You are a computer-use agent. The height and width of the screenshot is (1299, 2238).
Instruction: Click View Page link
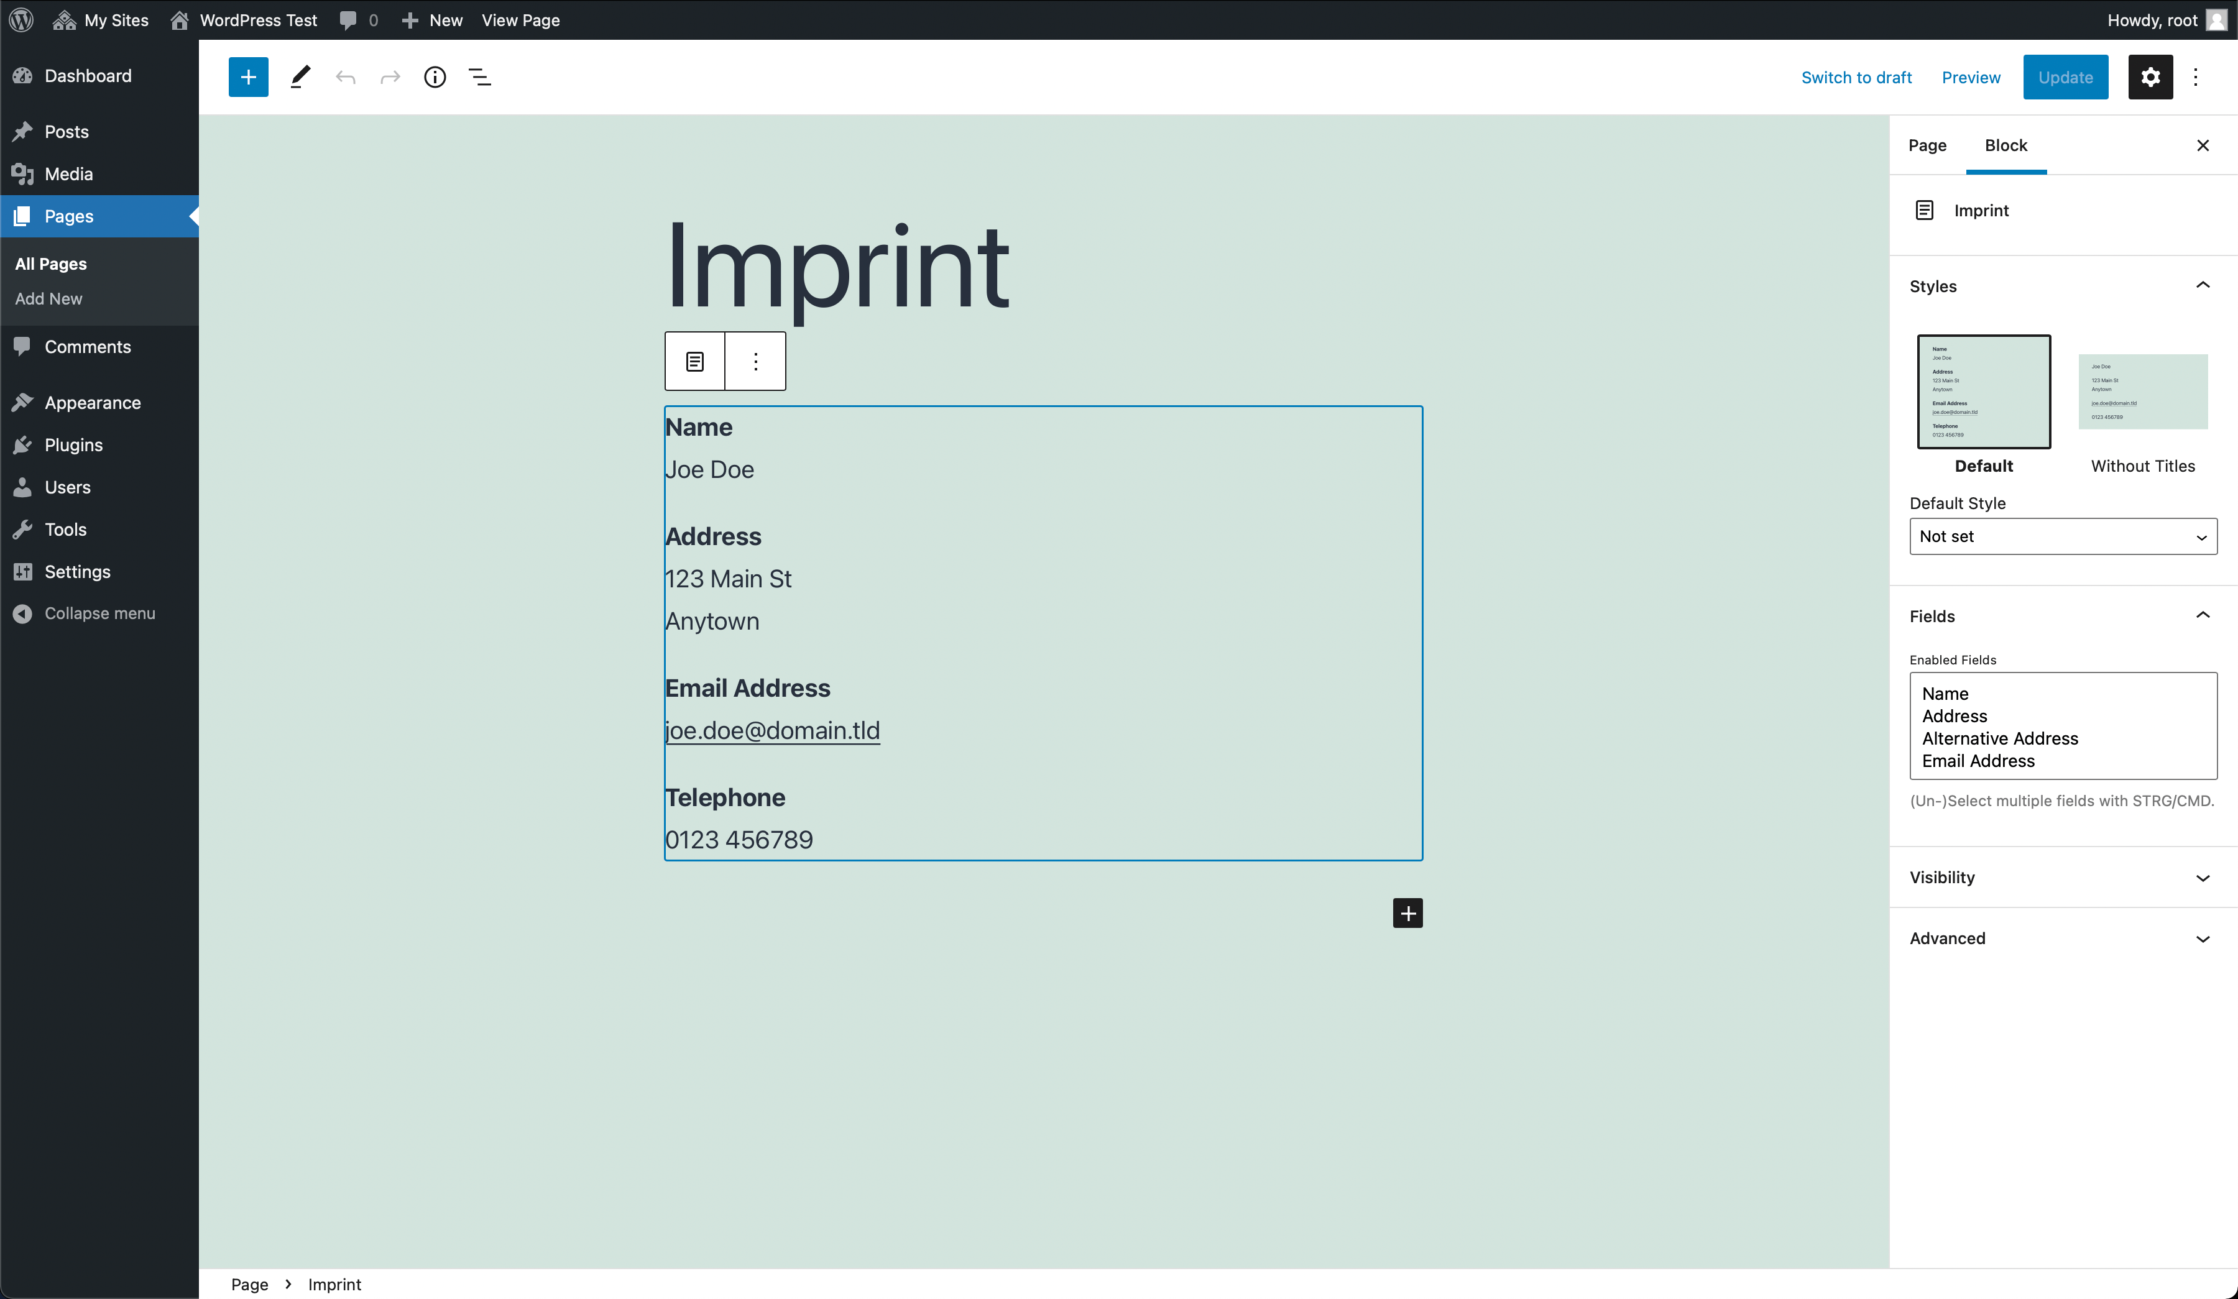click(x=520, y=19)
